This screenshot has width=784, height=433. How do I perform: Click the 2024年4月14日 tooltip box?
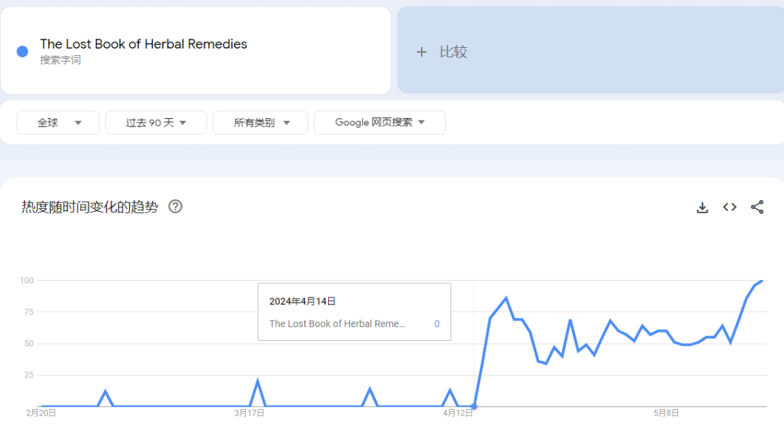coord(354,312)
